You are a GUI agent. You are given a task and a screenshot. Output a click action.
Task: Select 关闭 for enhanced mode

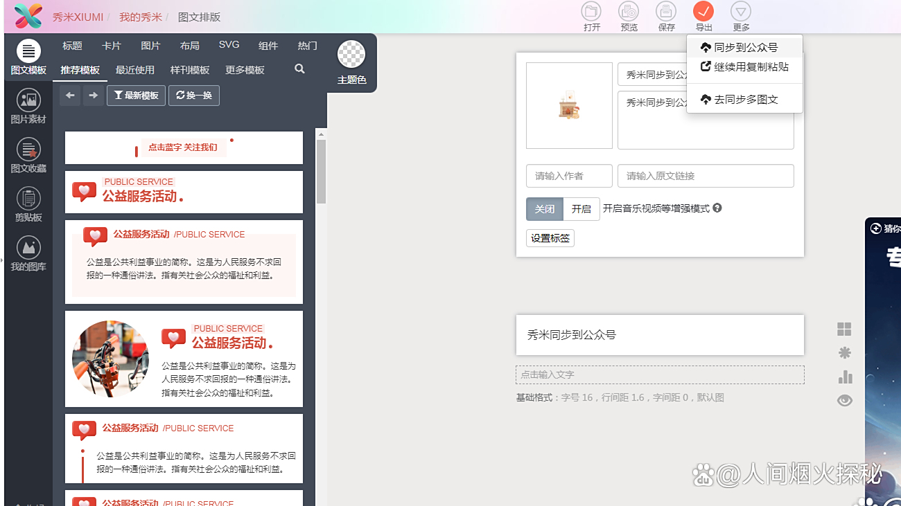(544, 209)
